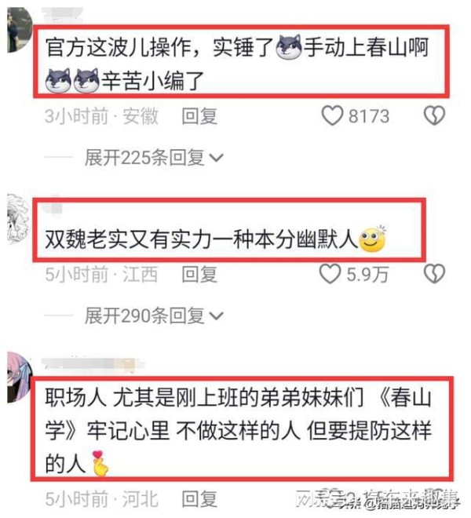Select the comment text 官方这波儿操作
The height and width of the screenshot is (518, 471).
coord(118,47)
